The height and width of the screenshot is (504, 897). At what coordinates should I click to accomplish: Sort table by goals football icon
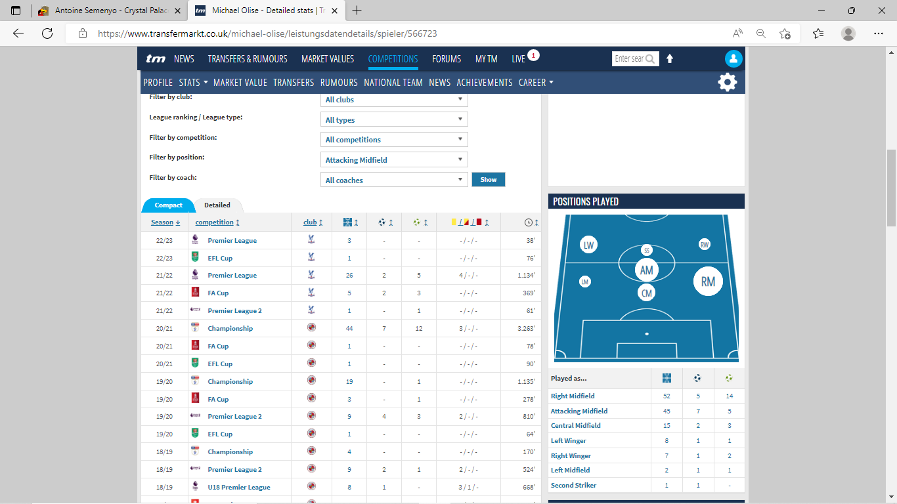[x=385, y=222]
